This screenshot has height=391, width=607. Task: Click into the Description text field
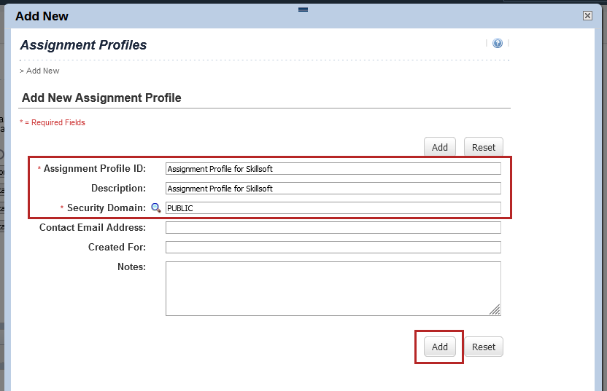[333, 189]
